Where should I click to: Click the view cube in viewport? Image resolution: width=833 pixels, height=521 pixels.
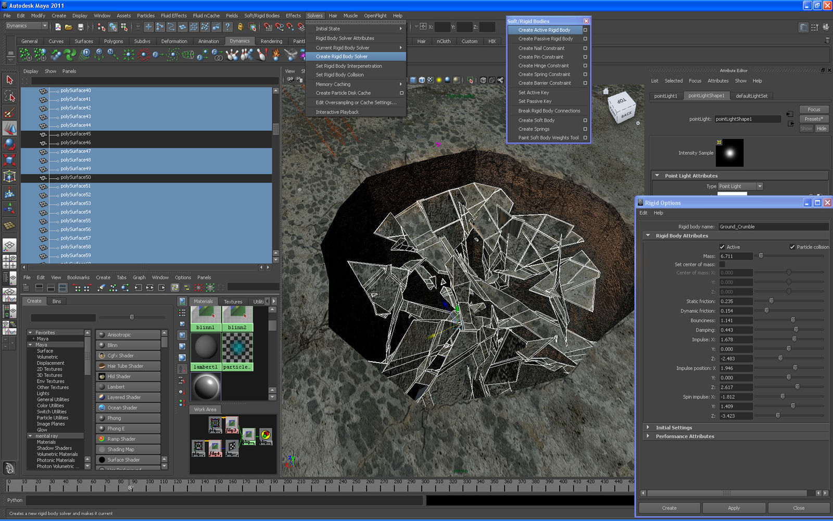tap(622, 107)
